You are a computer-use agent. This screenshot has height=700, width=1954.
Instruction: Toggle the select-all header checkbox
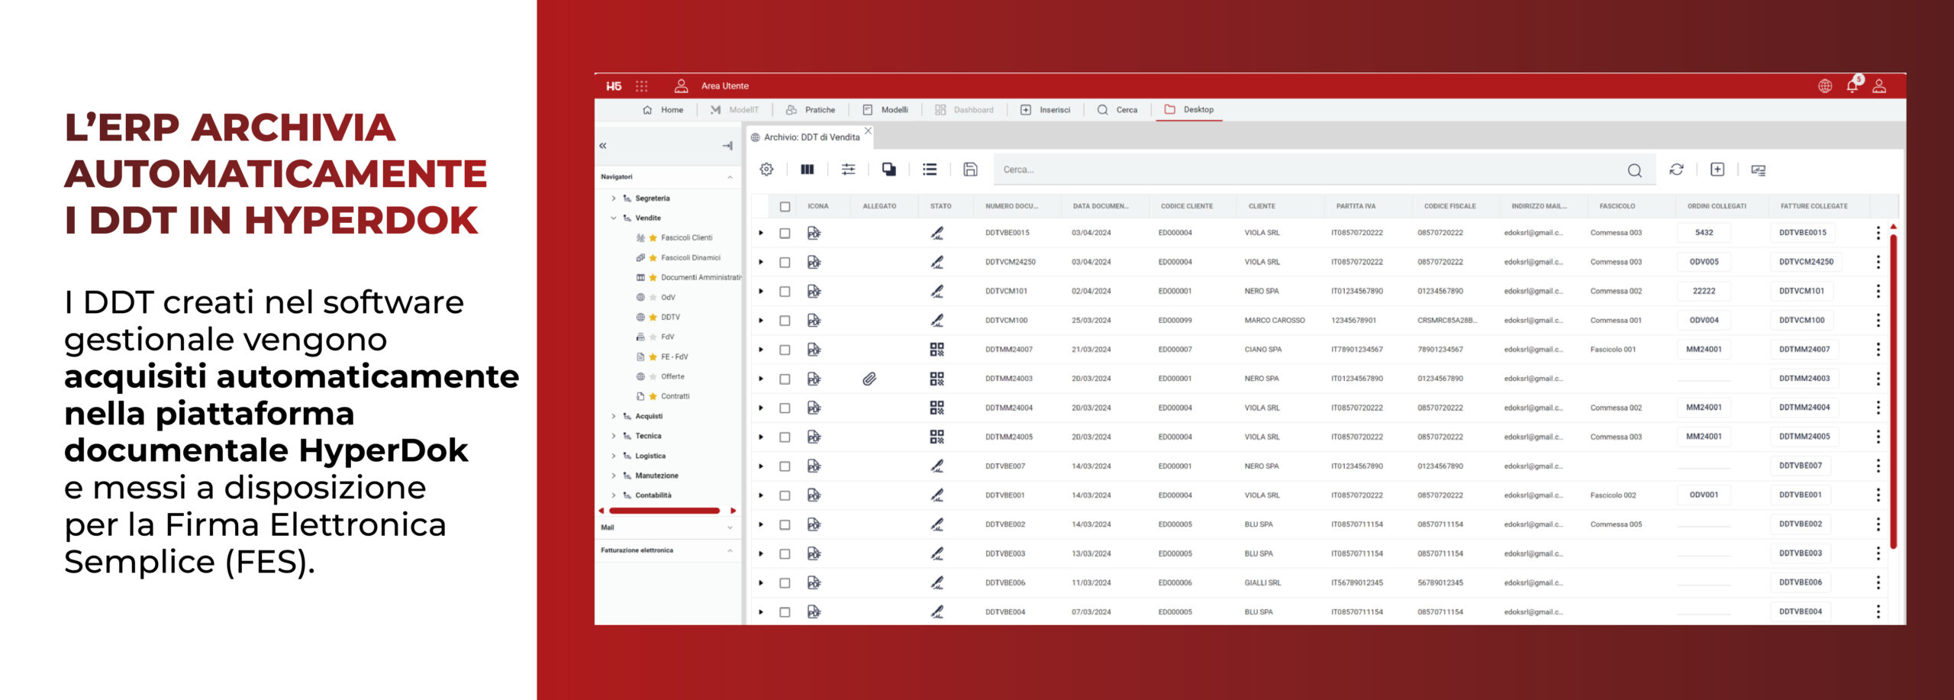pyautogui.click(x=785, y=206)
